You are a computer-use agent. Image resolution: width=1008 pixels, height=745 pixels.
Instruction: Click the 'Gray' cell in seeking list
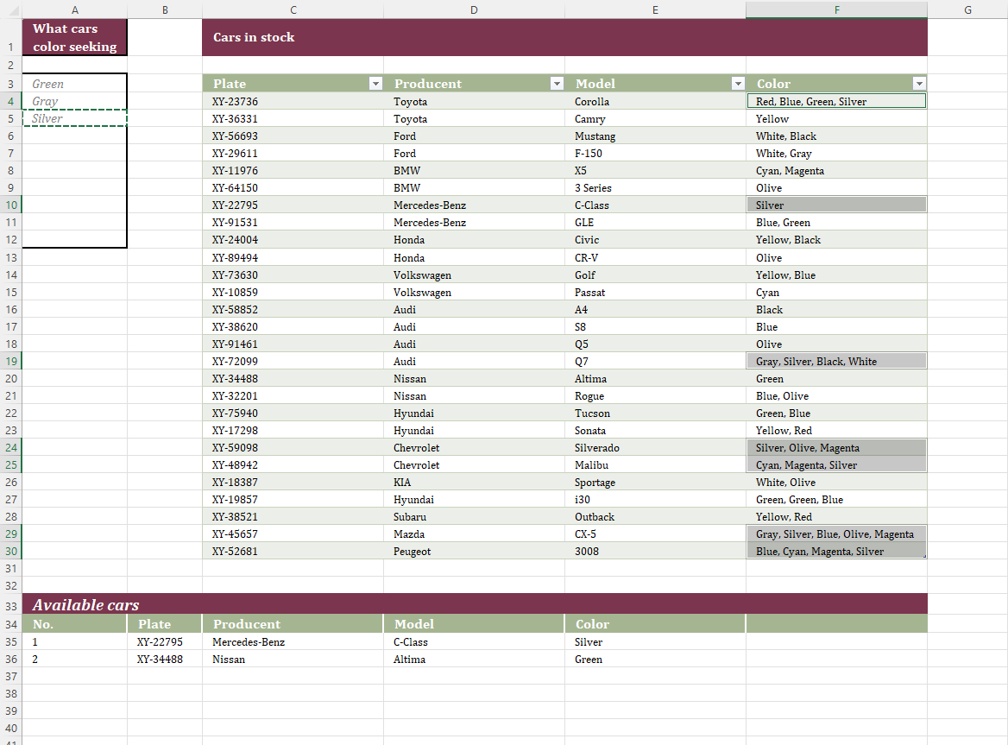74,101
